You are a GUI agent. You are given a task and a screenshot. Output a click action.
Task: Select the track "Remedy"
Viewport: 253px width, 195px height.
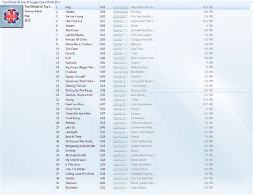tap(70, 123)
